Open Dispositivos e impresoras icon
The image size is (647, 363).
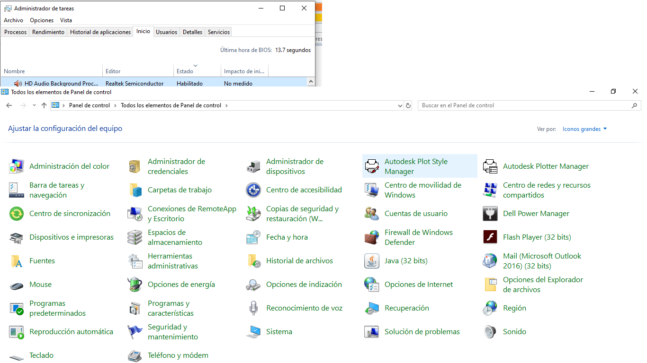pyautogui.click(x=17, y=237)
